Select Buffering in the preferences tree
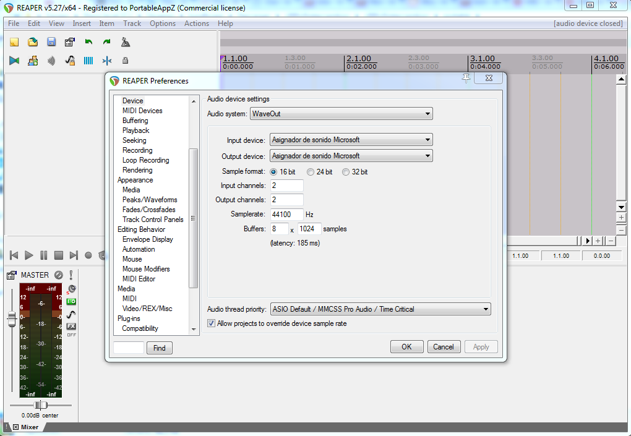The height and width of the screenshot is (436, 631). click(135, 121)
